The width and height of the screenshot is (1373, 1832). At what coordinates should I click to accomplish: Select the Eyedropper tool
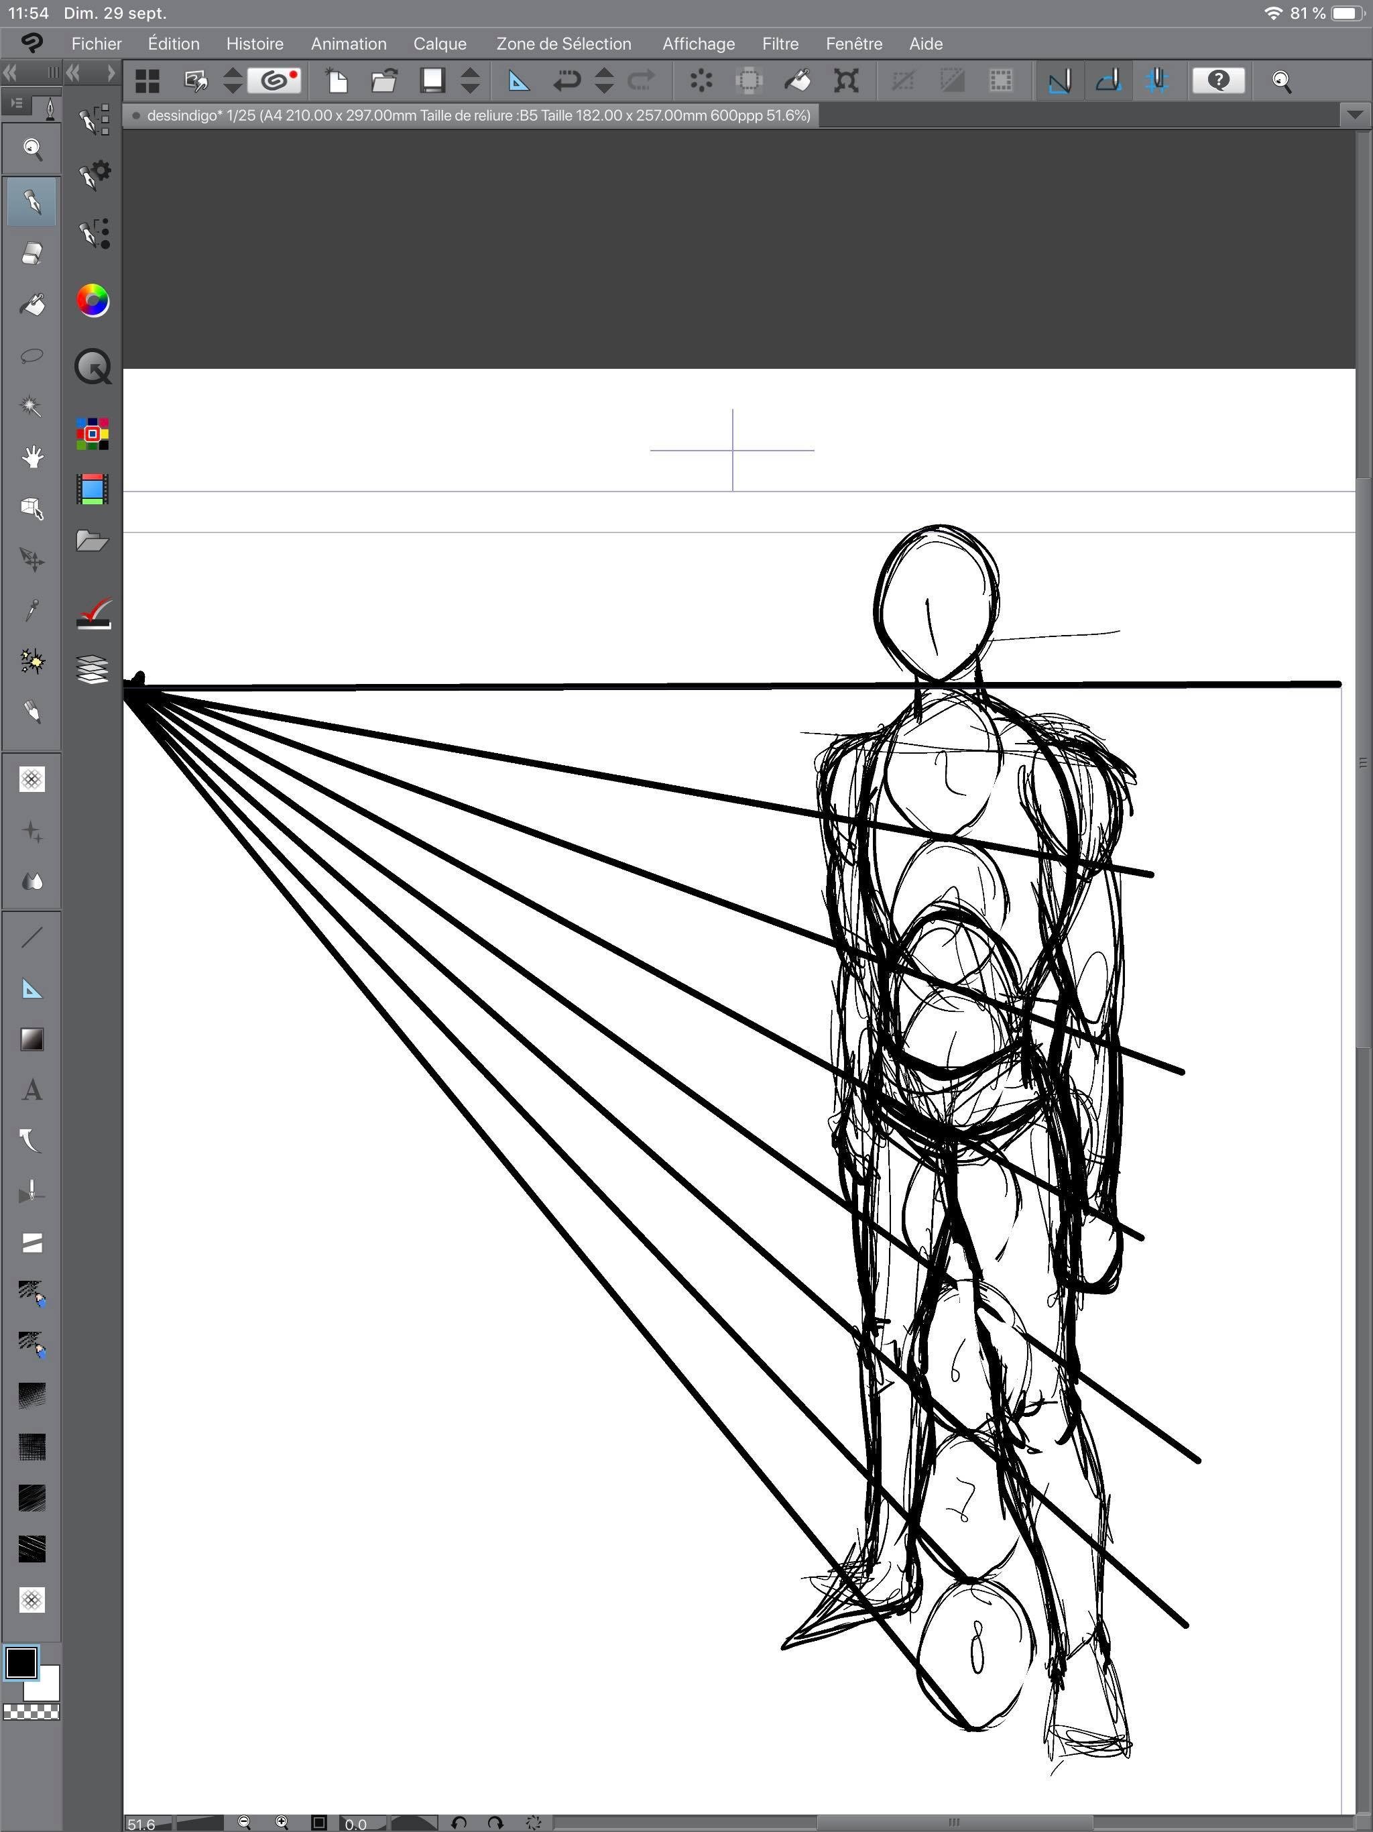(x=32, y=610)
